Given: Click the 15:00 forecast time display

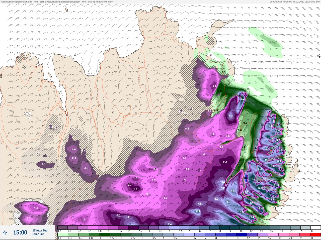Looking at the screenshot, I should coord(20,232).
